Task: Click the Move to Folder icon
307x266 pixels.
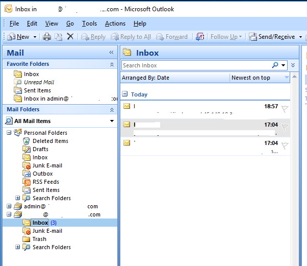Action: (x=58, y=37)
